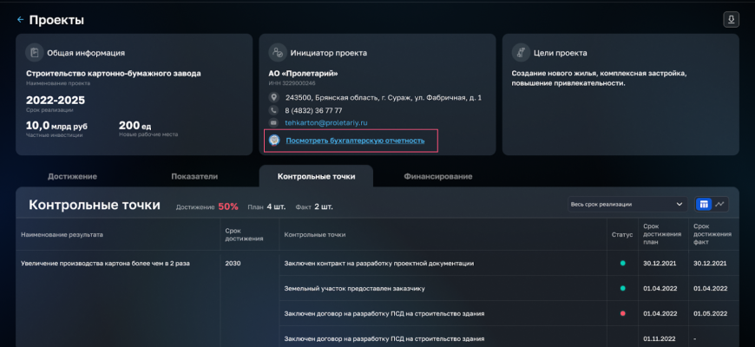This screenshot has width=755, height=347.
Task: Click the envelope icon beside email address
Action: (x=273, y=123)
